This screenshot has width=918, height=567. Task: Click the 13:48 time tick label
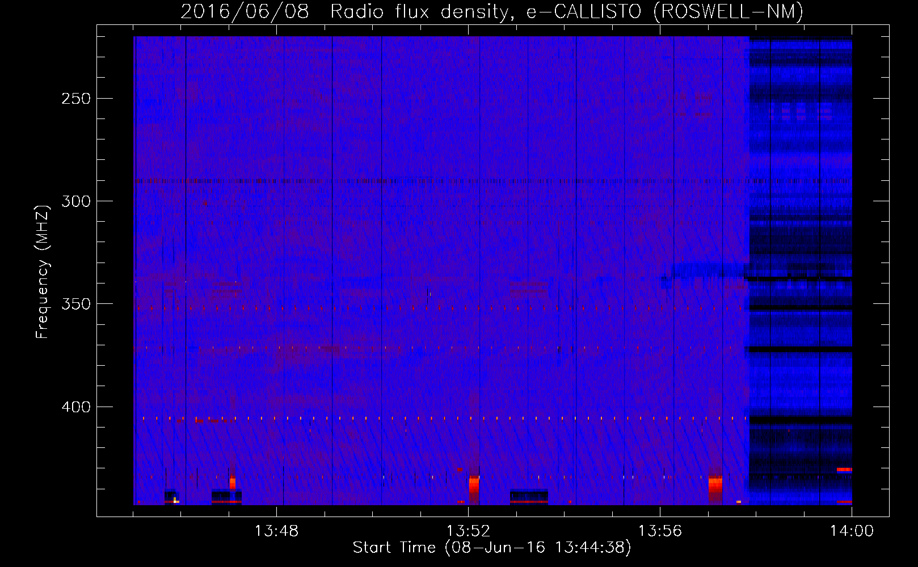[276, 531]
